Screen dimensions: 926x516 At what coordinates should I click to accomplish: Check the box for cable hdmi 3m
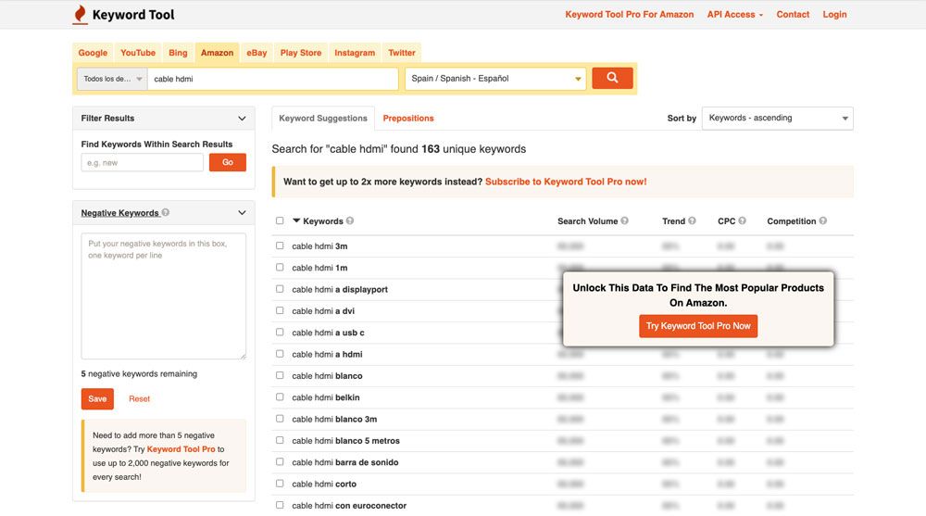tap(280, 246)
